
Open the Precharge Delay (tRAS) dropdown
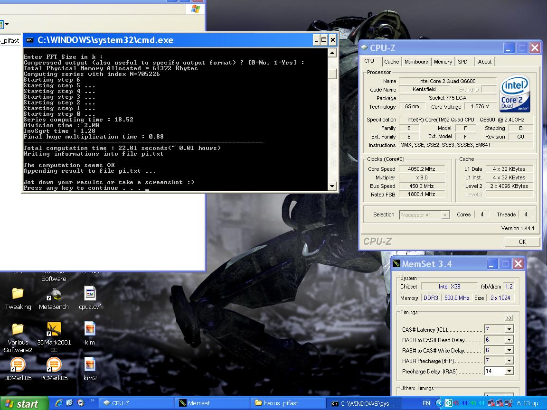(509, 371)
